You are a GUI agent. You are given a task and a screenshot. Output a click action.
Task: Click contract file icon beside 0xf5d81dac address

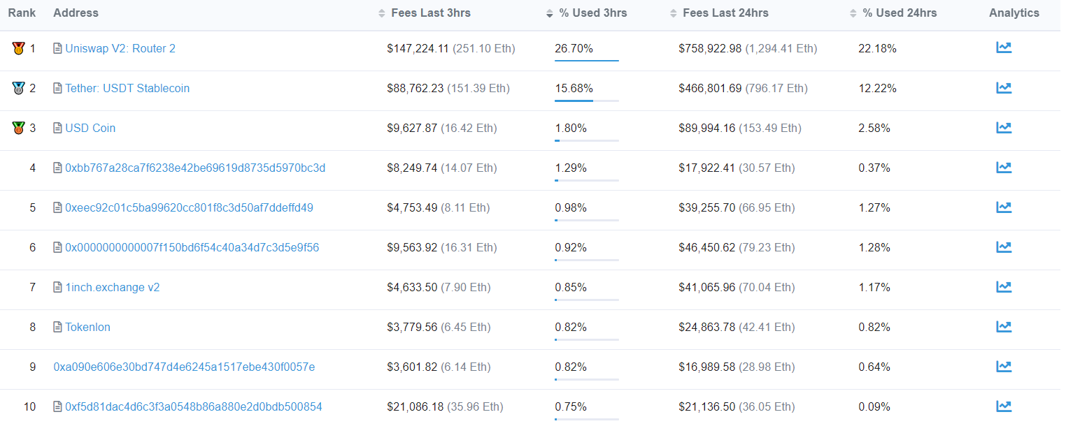pos(58,406)
